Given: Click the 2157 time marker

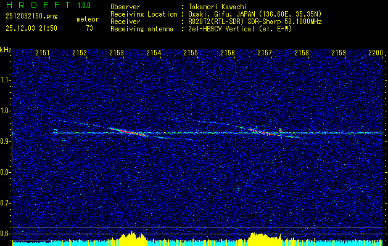Looking at the screenshot, I should coord(265,52).
